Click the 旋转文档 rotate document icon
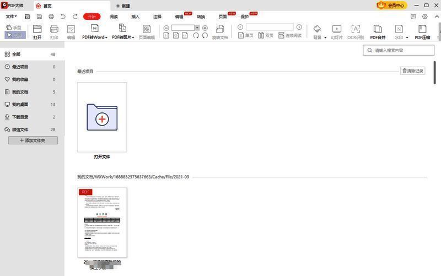Viewport: 441px width, 276px height. tap(220, 29)
